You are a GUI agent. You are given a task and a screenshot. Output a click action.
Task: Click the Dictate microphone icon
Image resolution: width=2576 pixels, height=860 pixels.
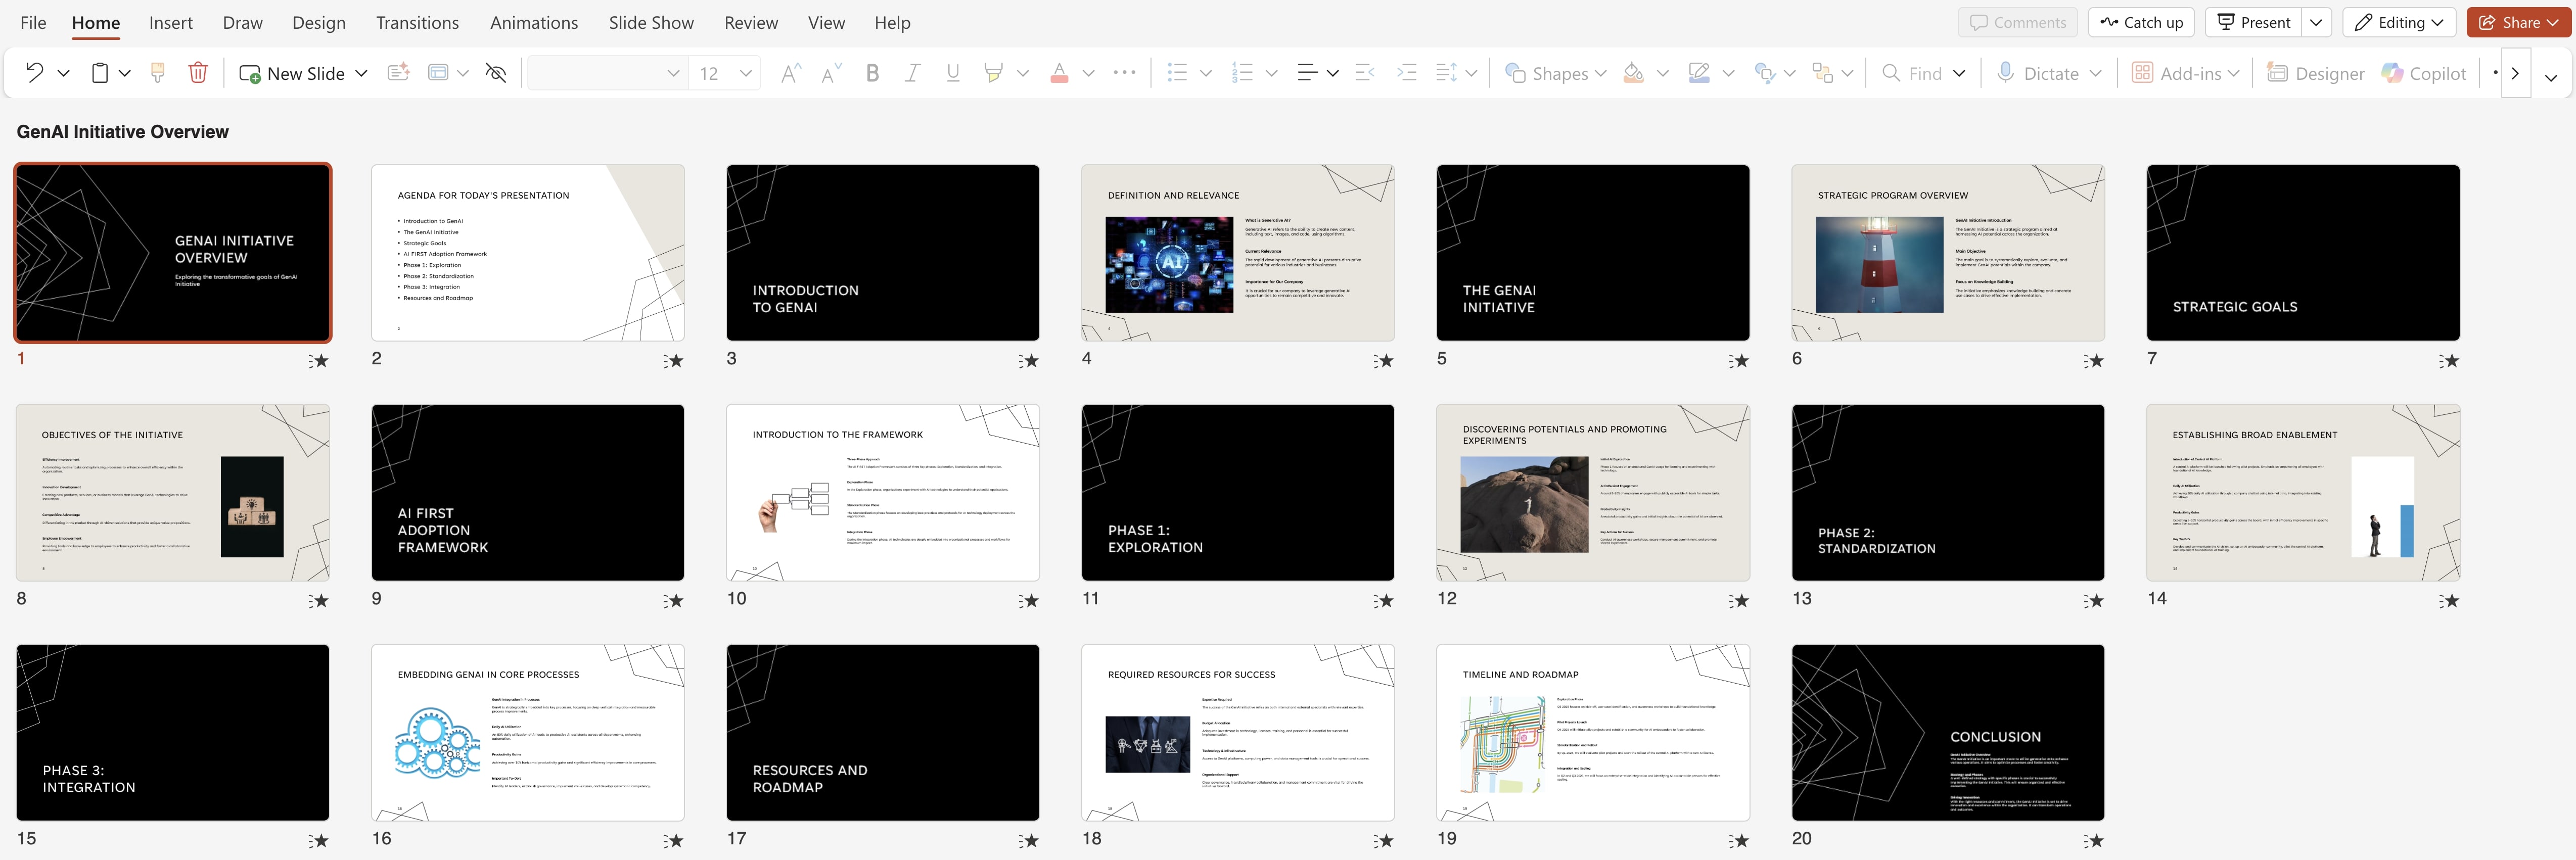(x=2005, y=73)
